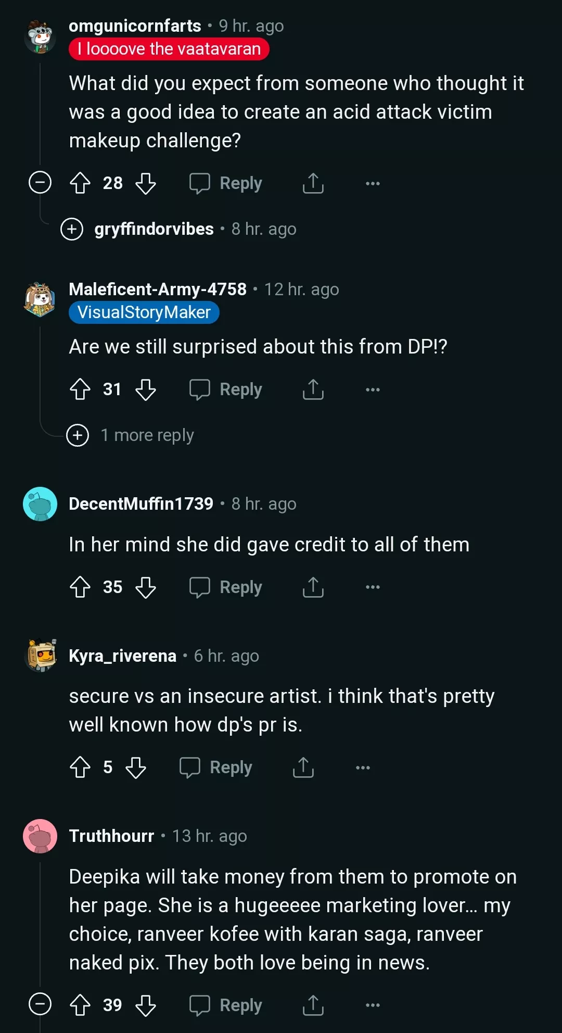Screen dimensions: 562x1033
Task: Open more options on Kyra_riverena's comment
Action: pyautogui.click(x=363, y=767)
